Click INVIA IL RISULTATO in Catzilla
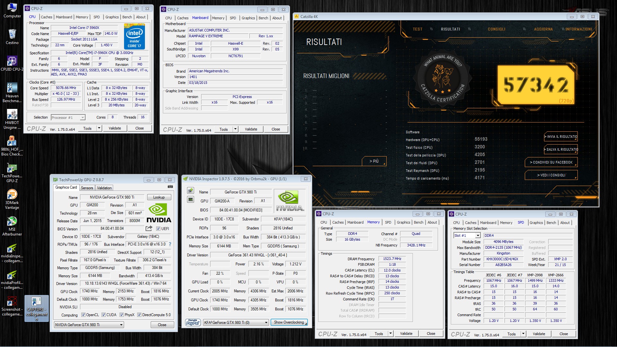The image size is (617, 347). pyautogui.click(x=561, y=137)
